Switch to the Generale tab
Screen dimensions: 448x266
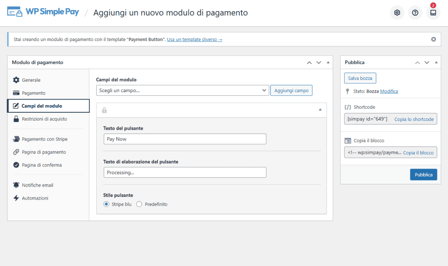pyautogui.click(x=31, y=80)
